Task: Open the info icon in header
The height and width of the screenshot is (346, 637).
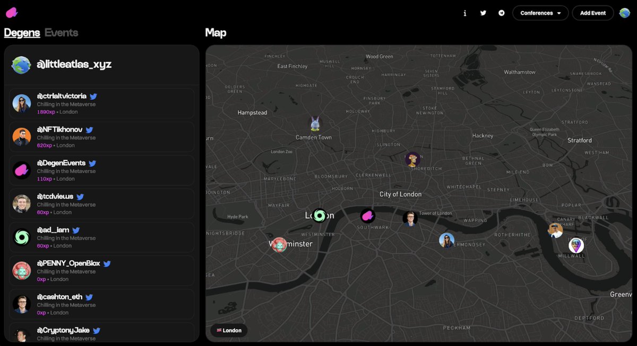Action: tap(465, 13)
